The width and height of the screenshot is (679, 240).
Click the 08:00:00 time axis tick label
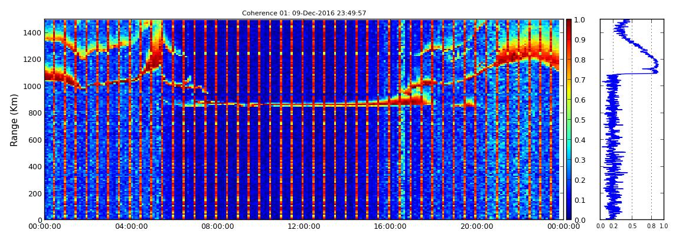pos(216,226)
